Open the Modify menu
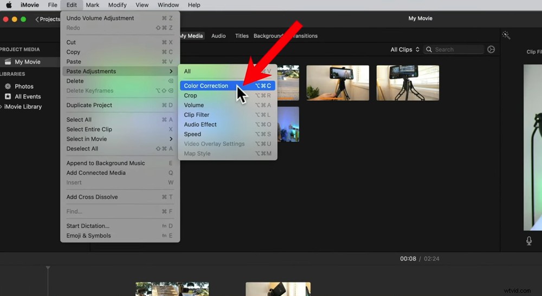 [117, 5]
